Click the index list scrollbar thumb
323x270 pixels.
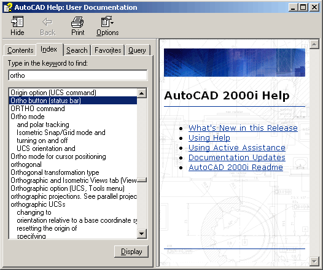(142, 180)
